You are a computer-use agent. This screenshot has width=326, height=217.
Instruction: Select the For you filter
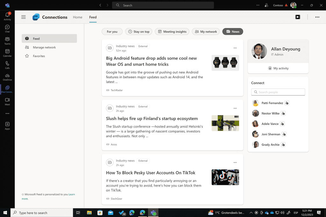[x=112, y=31]
